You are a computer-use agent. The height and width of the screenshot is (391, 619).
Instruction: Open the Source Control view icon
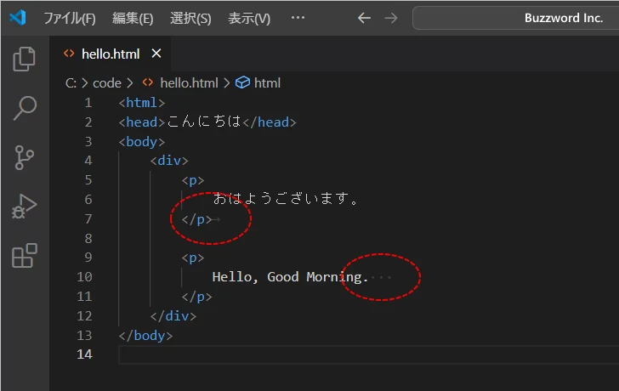24,158
